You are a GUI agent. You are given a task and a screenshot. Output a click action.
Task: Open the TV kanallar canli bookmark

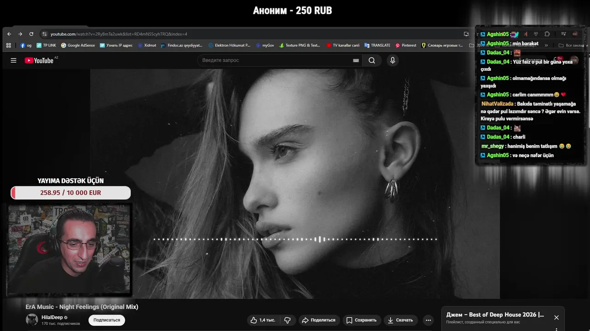(343, 46)
